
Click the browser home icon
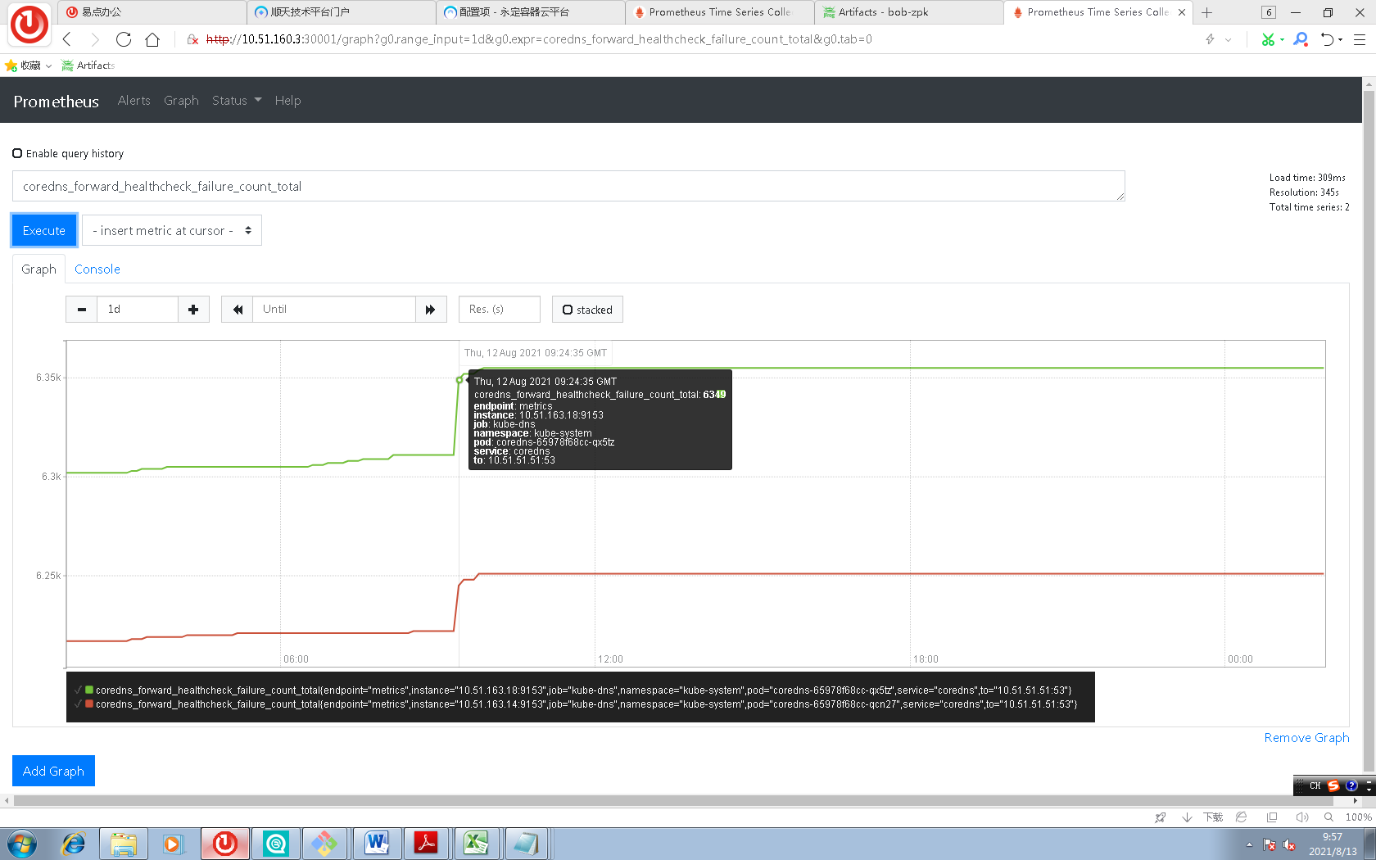[x=152, y=39]
